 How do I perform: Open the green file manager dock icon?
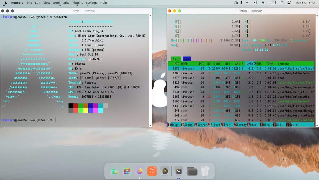click(x=115, y=171)
